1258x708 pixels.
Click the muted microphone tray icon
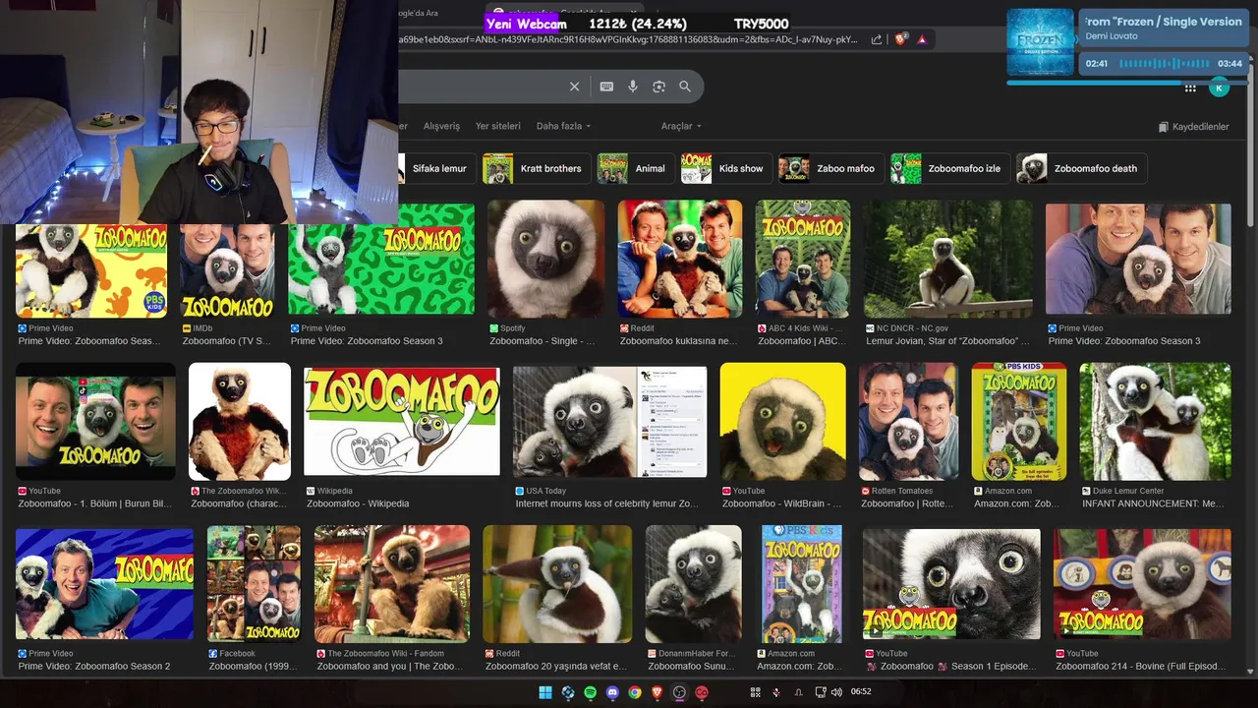[x=776, y=692]
